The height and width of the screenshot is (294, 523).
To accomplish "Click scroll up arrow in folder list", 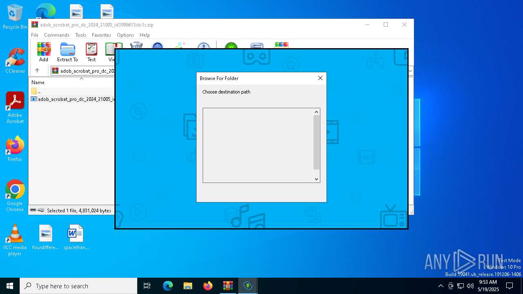I will point(316,112).
